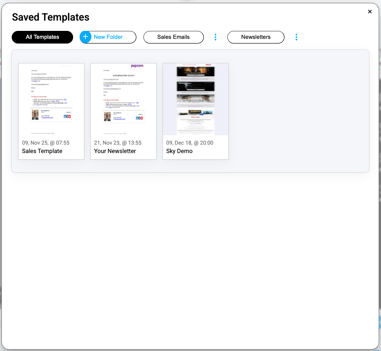Click the Sky Demo title text
This screenshot has width=381, height=351.
[x=179, y=151]
